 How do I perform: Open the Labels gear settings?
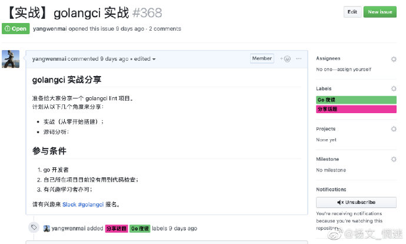[394, 88]
